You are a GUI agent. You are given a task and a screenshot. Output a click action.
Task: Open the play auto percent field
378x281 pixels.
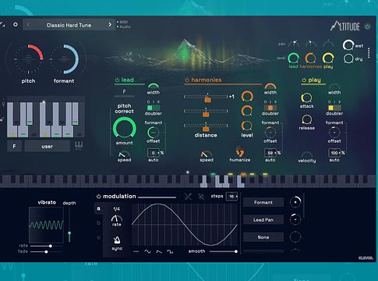334,153
